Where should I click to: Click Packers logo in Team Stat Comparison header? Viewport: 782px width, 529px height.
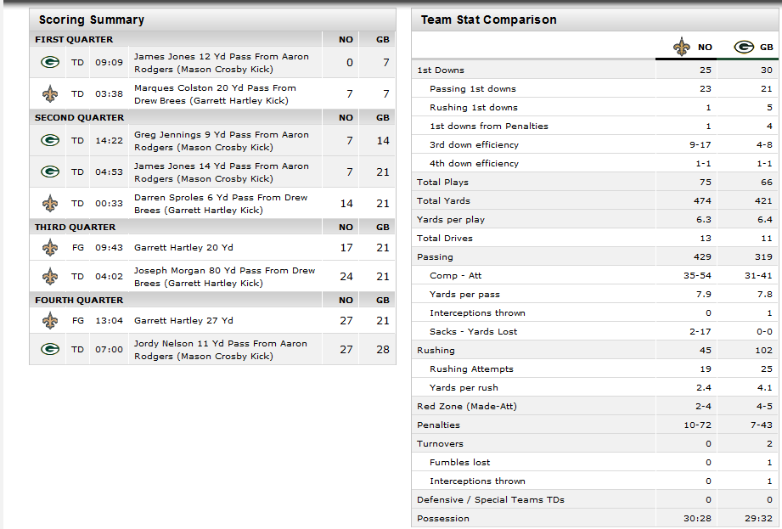click(744, 47)
